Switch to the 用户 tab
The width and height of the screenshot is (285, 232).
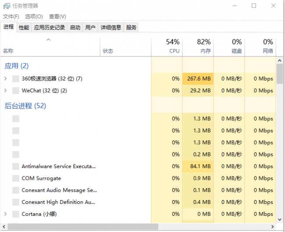(90, 28)
